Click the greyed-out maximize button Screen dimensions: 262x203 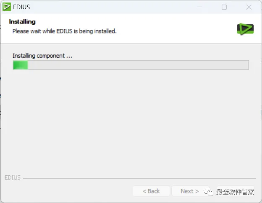click(x=224, y=7)
